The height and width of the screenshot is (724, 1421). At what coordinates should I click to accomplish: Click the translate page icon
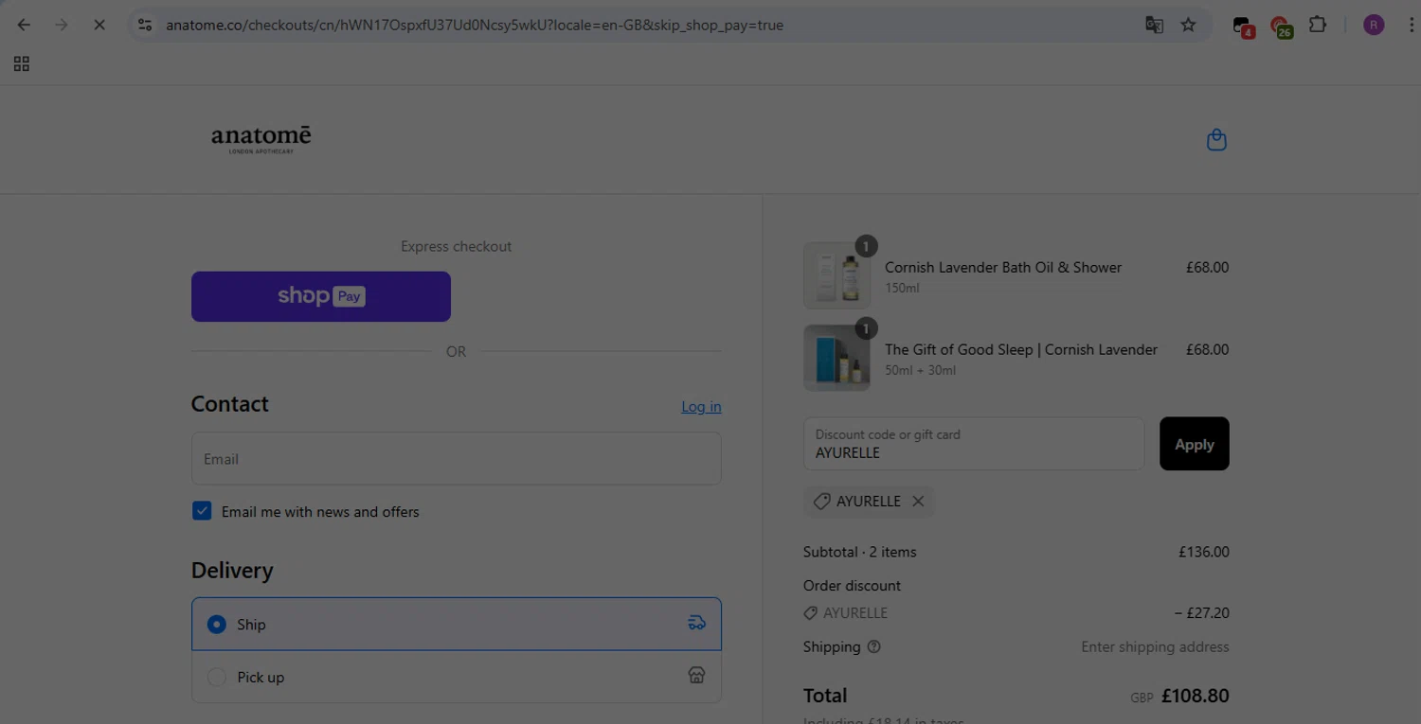[x=1154, y=26]
